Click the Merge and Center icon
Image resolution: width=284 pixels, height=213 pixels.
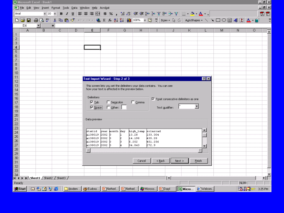[98, 14]
